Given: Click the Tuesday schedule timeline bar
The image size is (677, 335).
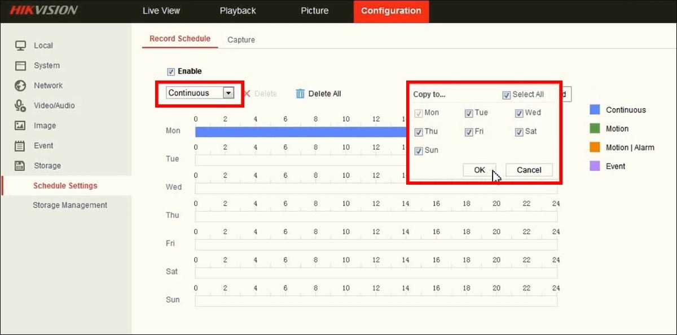Looking at the screenshot, I should point(300,160).
